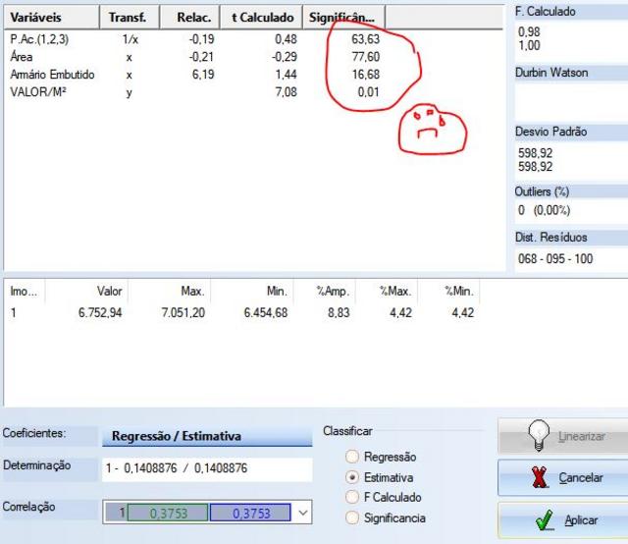Select the Estimativa radio option
Image resolution: width=628 pixels, height=544 pixels.
coord(352,477)
